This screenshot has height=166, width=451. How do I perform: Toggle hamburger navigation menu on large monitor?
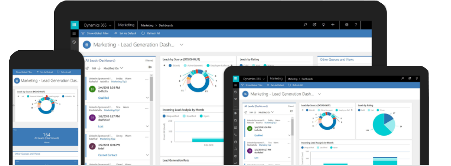point(74,34)
